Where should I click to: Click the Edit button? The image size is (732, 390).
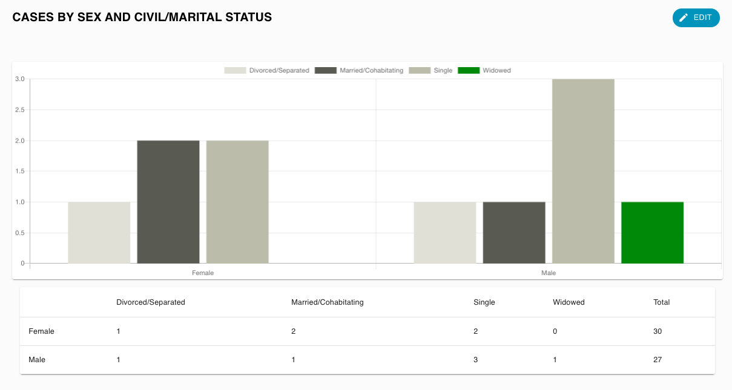coord(696,18)
